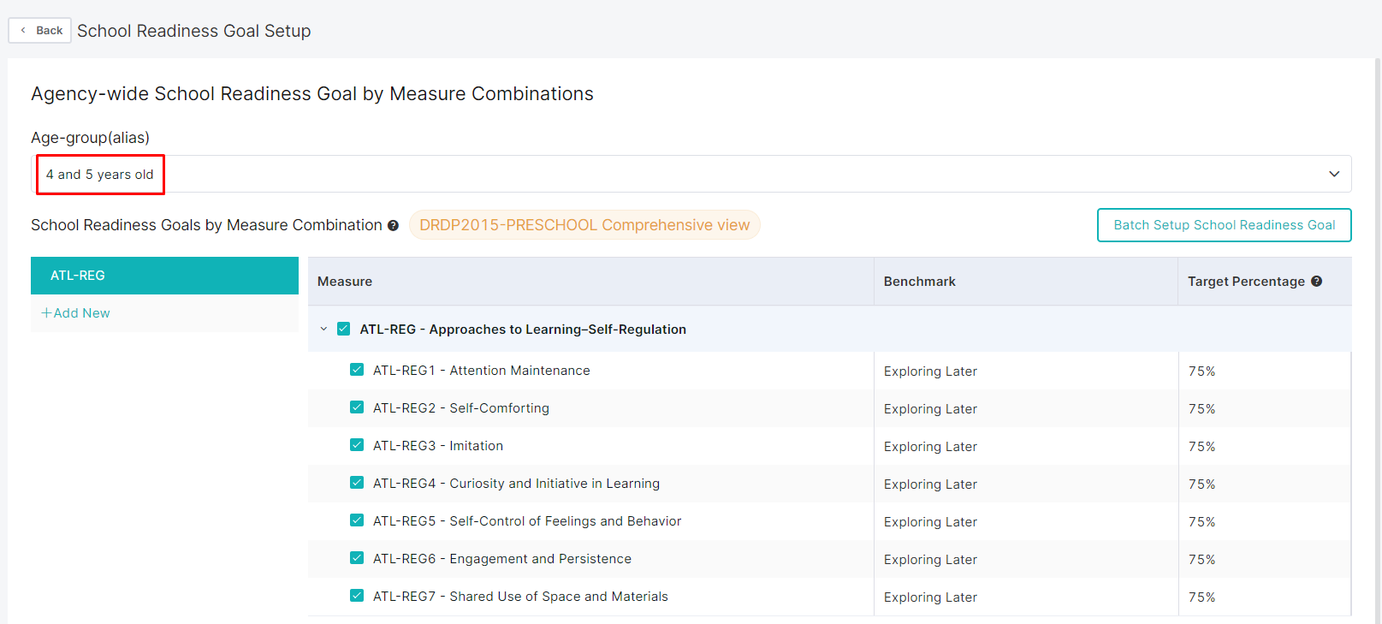Image resolution: width=1382 pixels, height=624 pixels.
Task: Click the Back button
Action: 40,31
